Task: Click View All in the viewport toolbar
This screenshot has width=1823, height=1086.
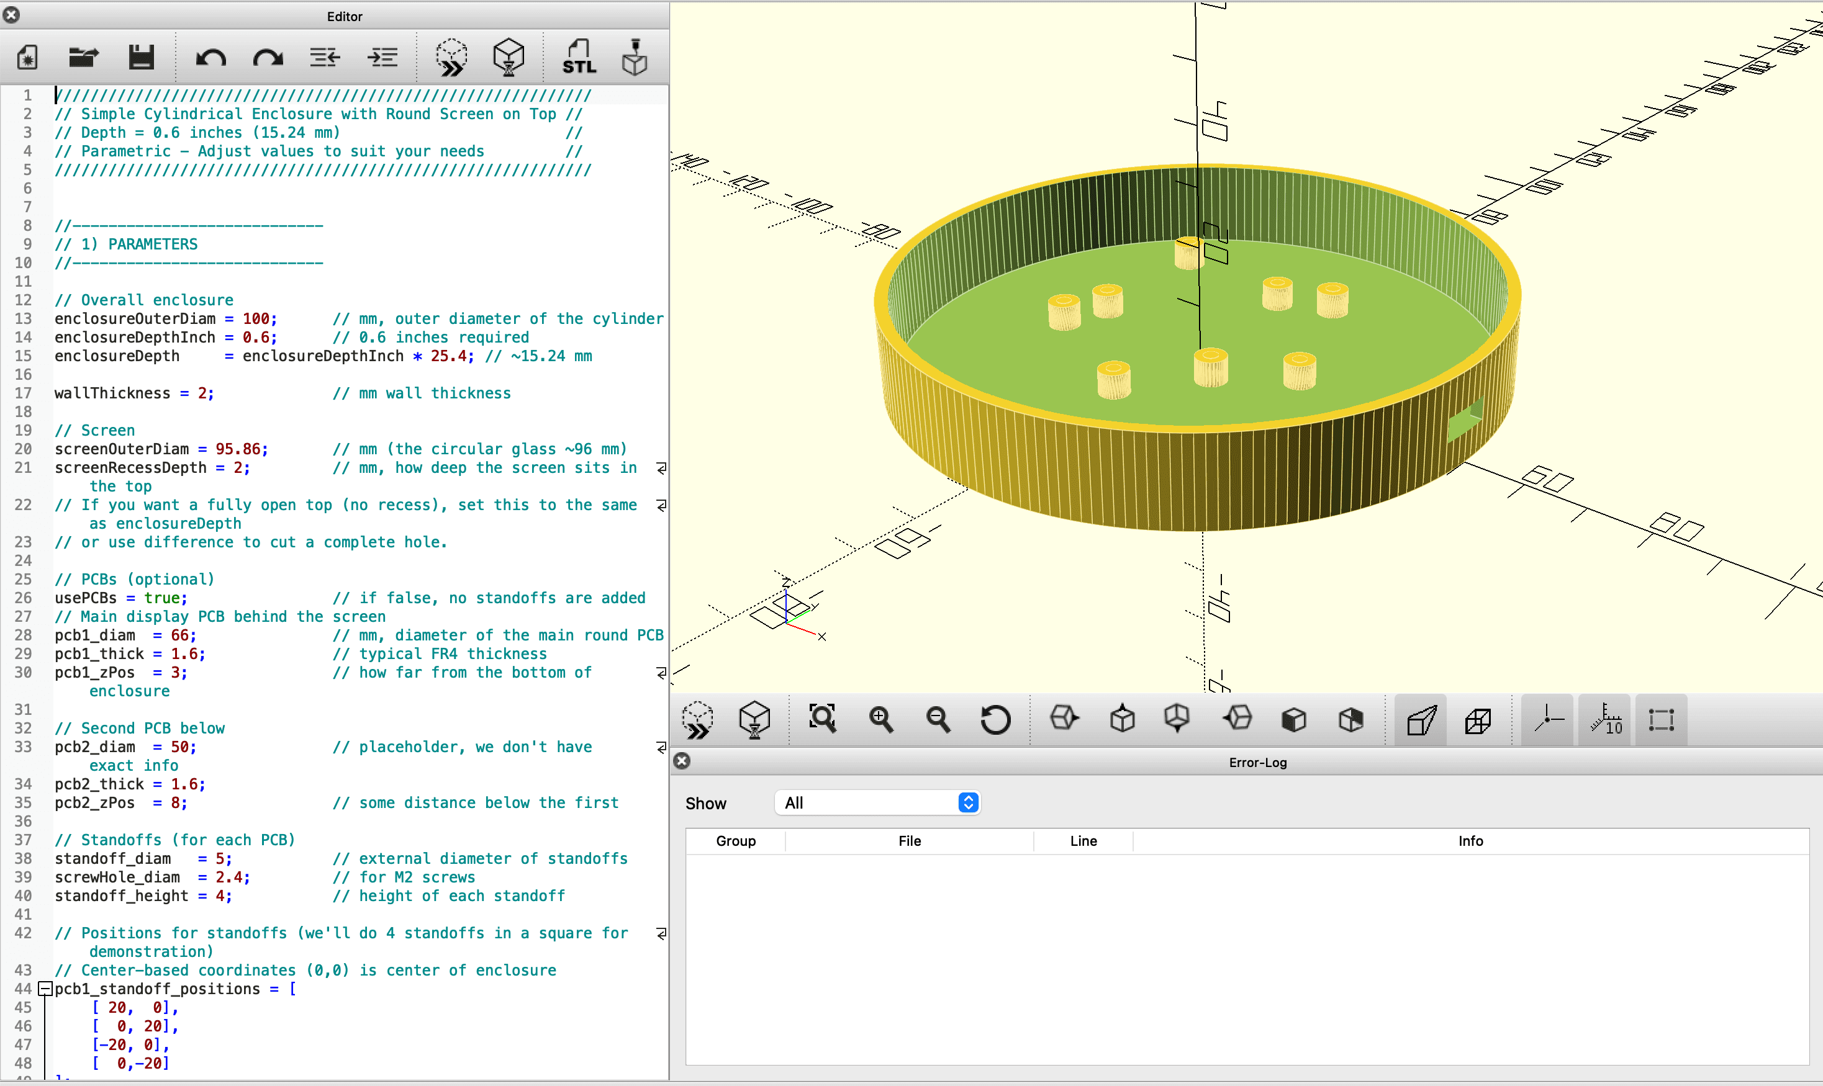Action: tap(822, 720)
